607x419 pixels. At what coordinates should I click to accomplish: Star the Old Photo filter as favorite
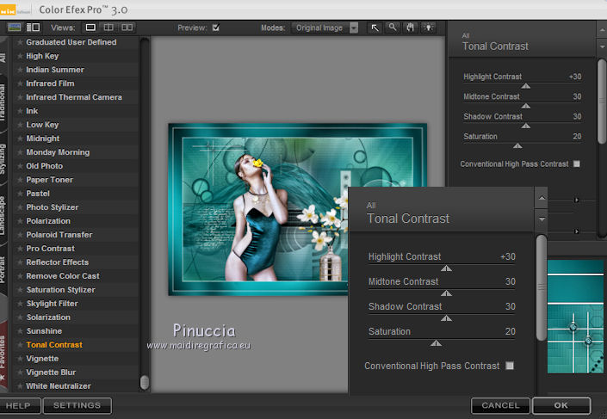coord(20,166)
